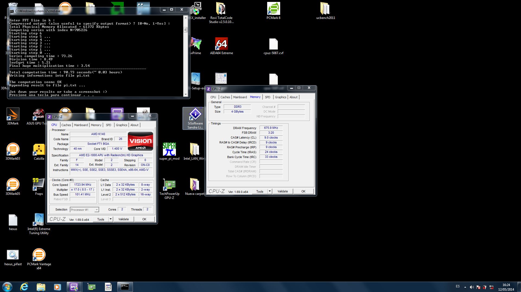Click Validate in left CPU-Z window
This screenshot has width=521, height=292.
(x=124, y=219)
